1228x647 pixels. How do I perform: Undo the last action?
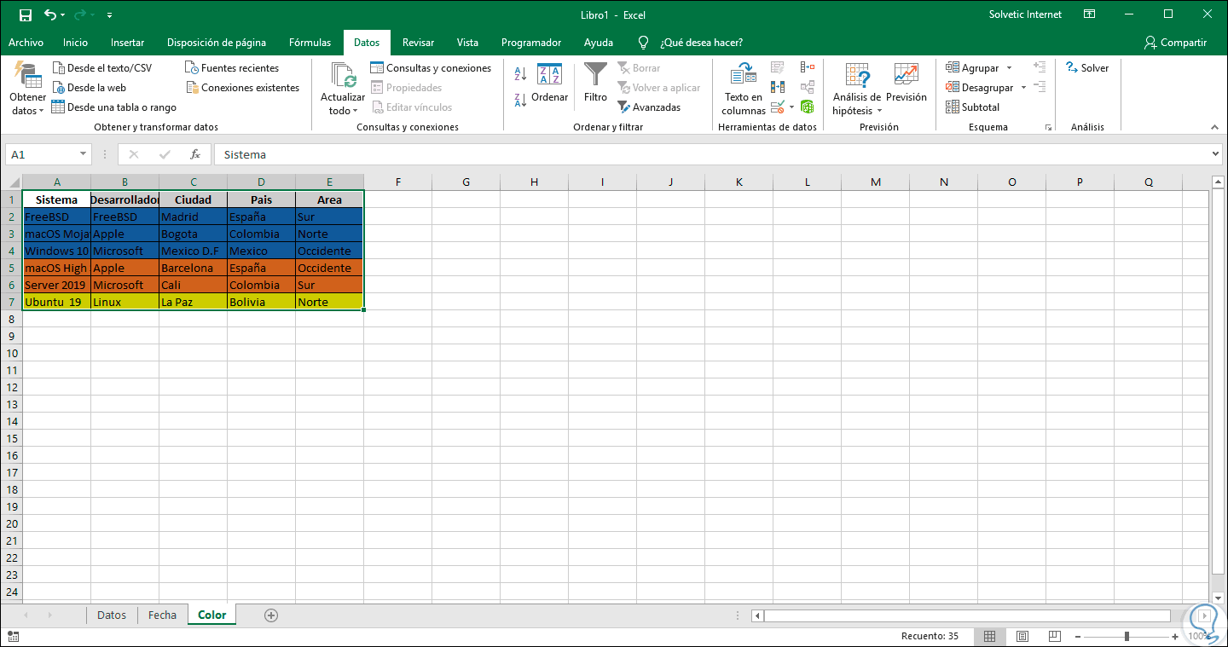tap(50, 14)
